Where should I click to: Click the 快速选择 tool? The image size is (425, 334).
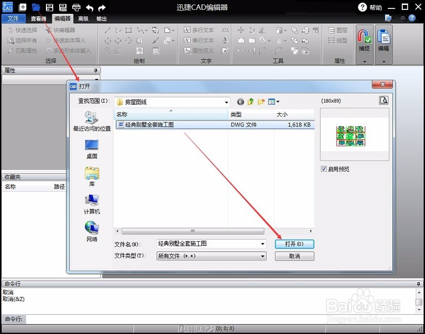[22, 30]
